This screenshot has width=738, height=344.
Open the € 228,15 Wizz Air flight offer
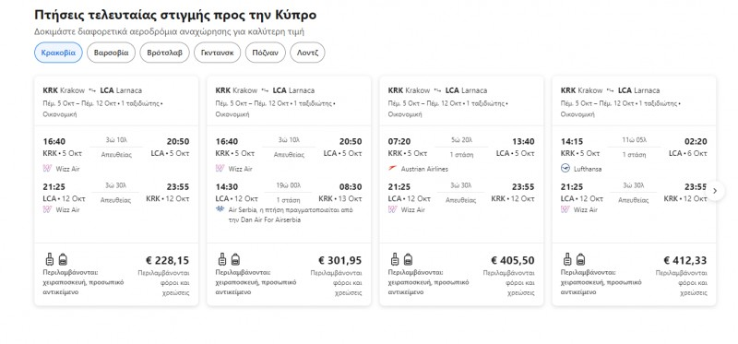pos(116,191)
